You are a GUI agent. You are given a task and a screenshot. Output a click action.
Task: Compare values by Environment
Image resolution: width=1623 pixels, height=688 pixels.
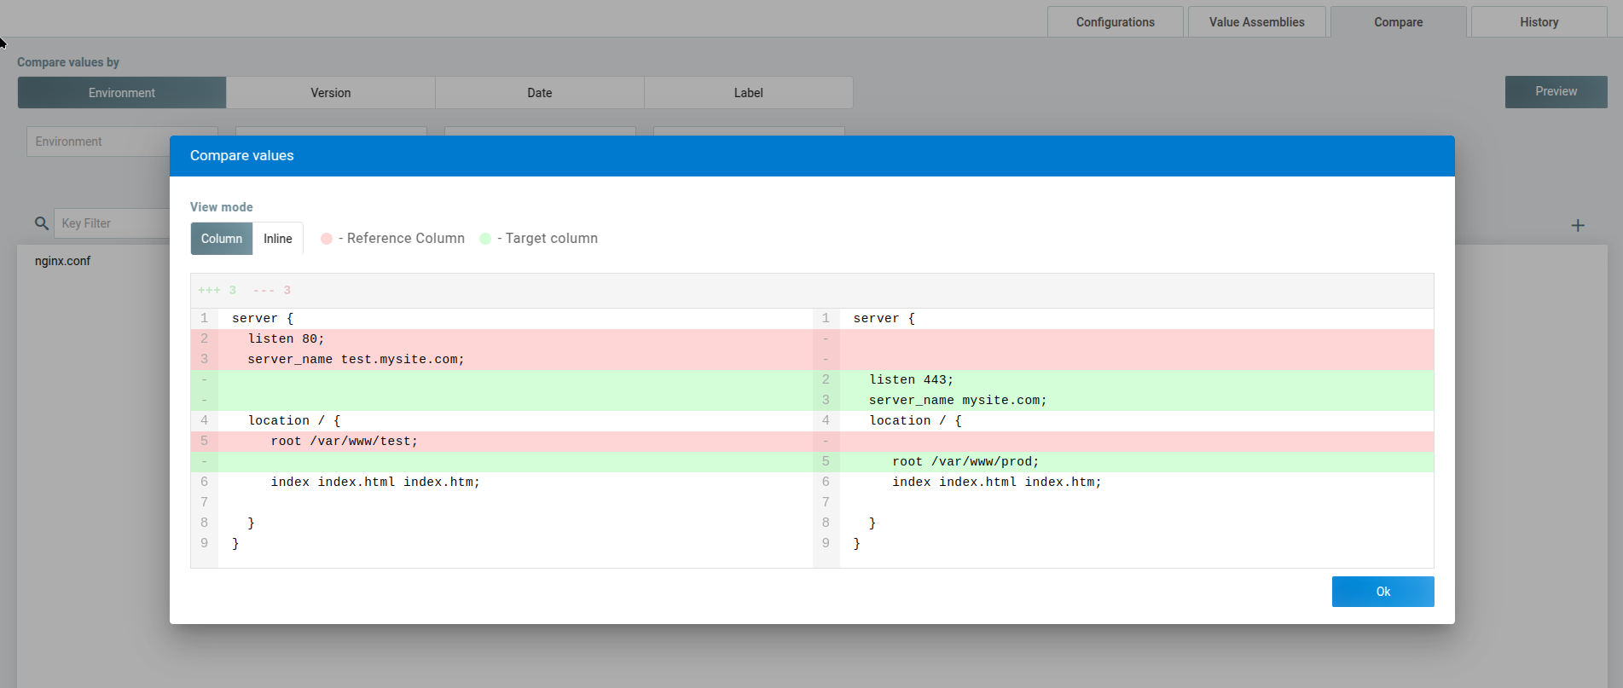click(x=122, y=93)
